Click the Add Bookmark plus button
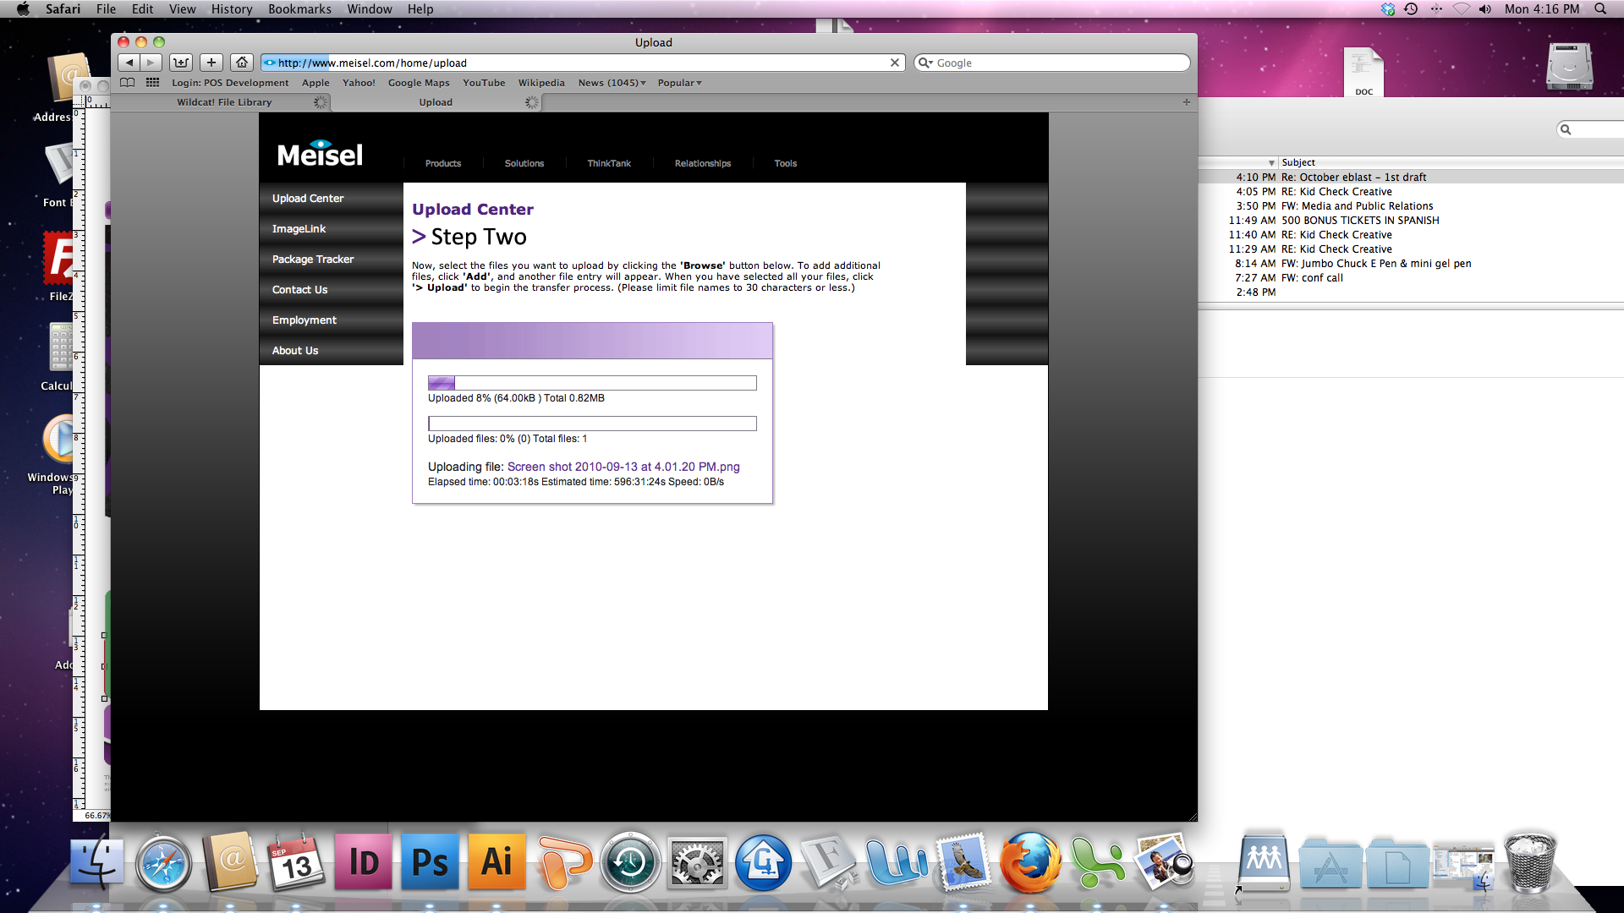The image size is (1624, 913). click(211, 63)
